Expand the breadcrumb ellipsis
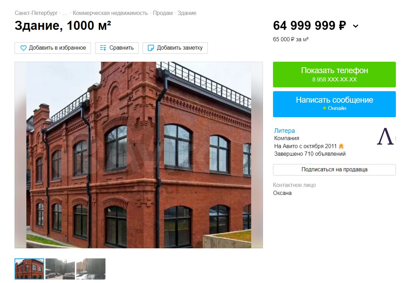Image resolution: width=408 pixels, height=283 pixels. [65, 13]
